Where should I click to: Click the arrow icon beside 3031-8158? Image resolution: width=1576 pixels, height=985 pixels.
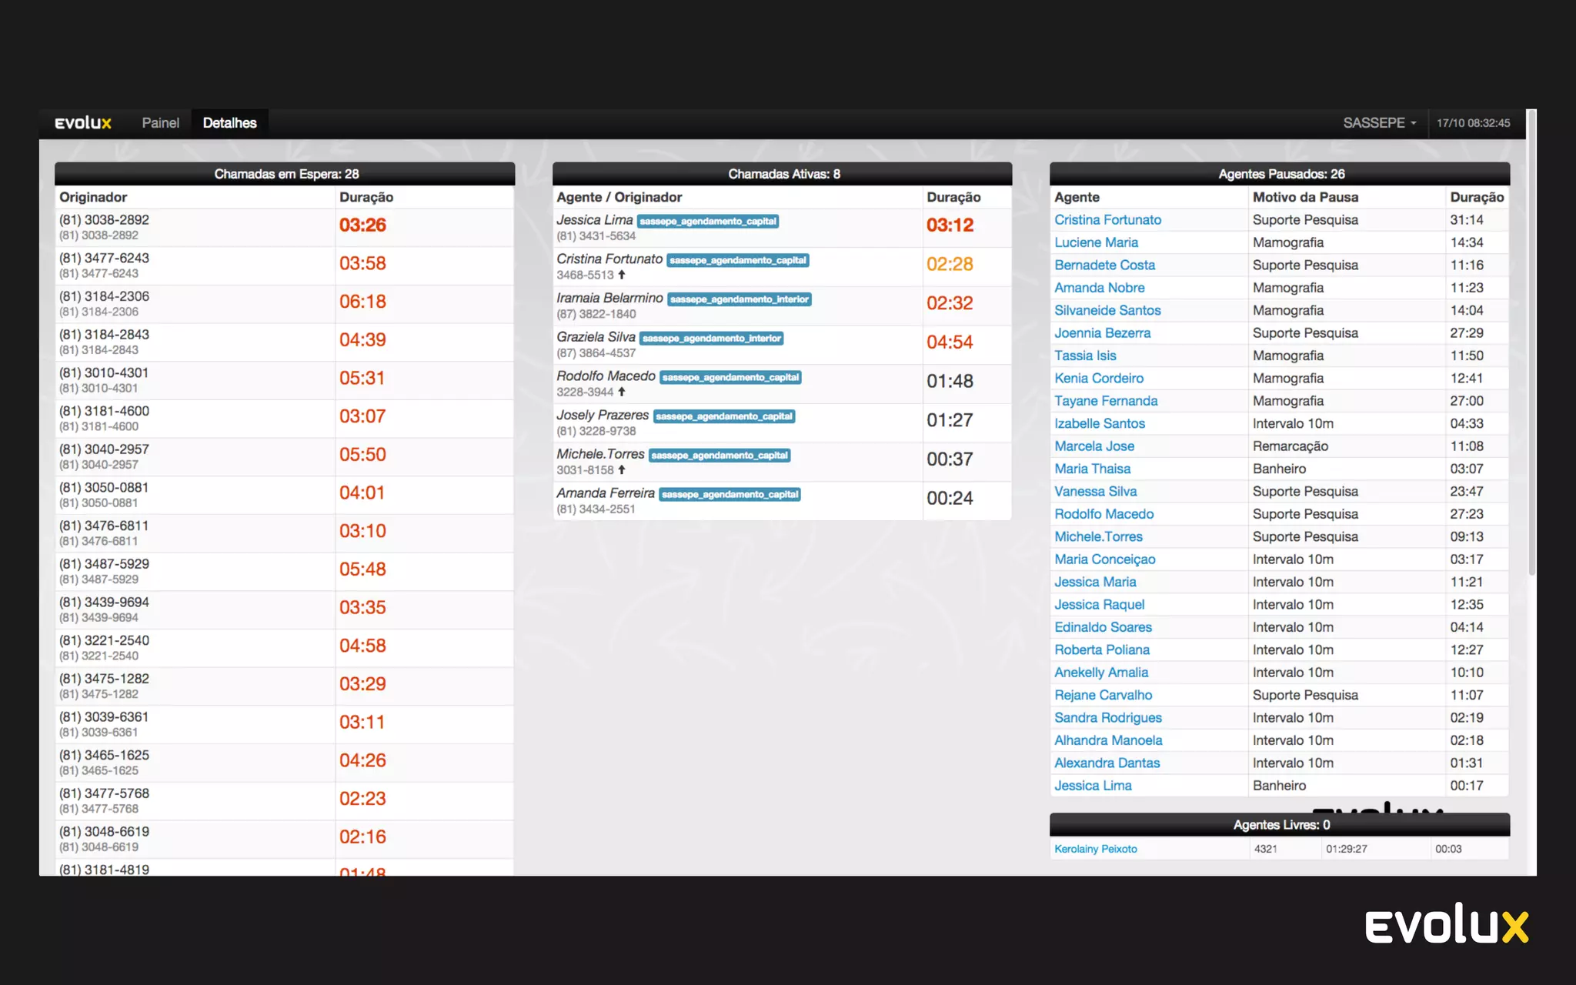(622, 470)
